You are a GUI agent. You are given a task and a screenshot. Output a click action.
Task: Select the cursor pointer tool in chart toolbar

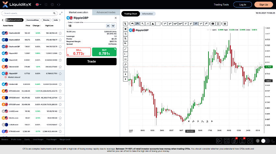point(125,24)
